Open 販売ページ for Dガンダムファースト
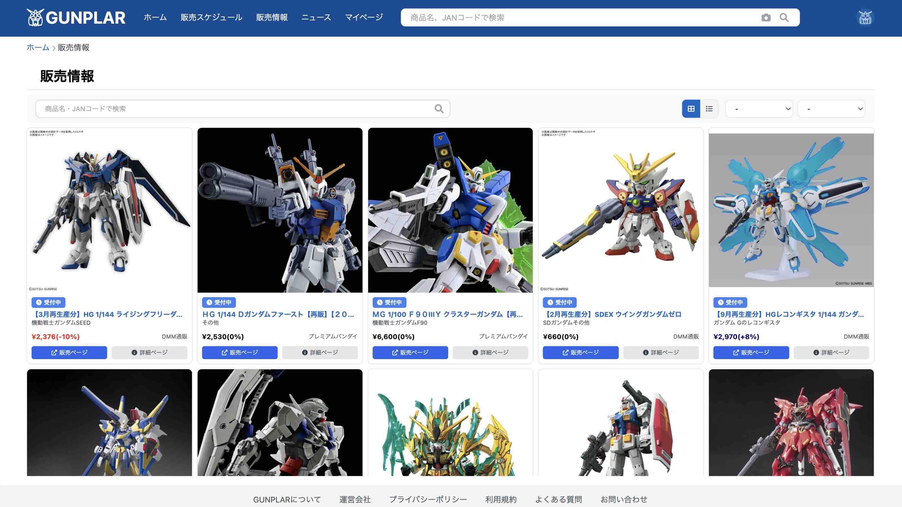The image size is (902, 507). pyautogui.click(x=240, y=352)
